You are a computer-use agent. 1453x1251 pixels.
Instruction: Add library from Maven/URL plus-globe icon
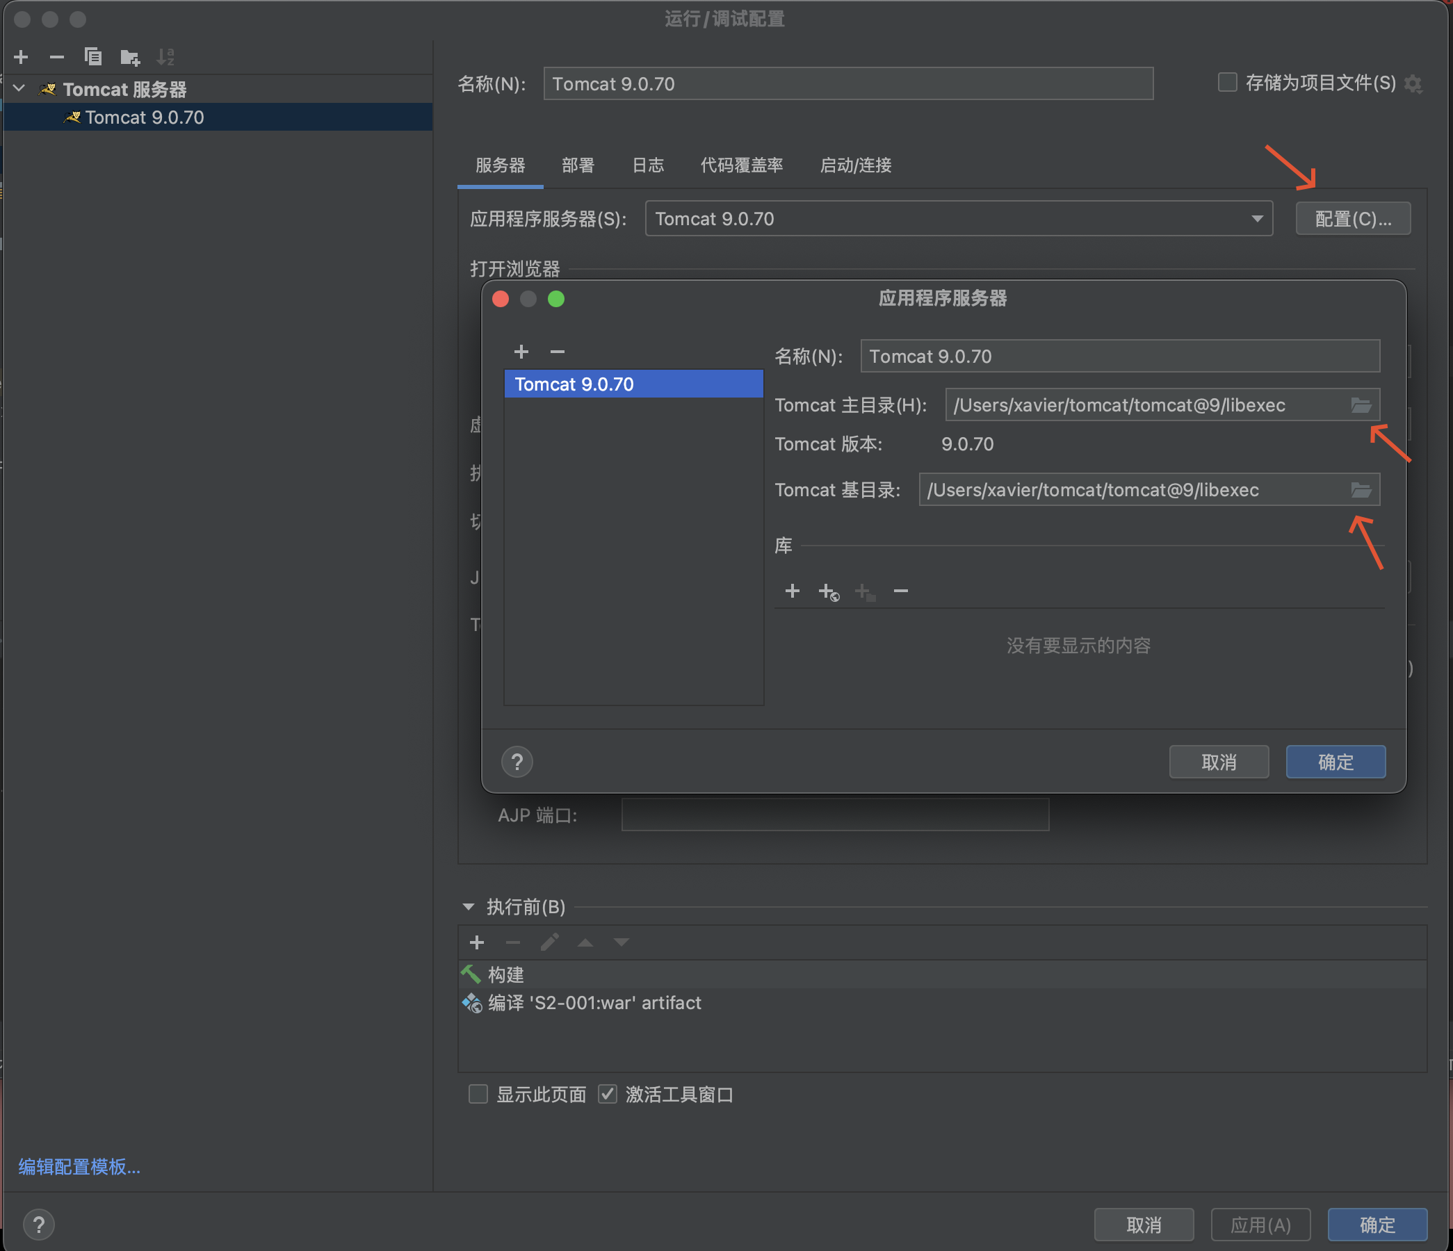pos(829,593)
